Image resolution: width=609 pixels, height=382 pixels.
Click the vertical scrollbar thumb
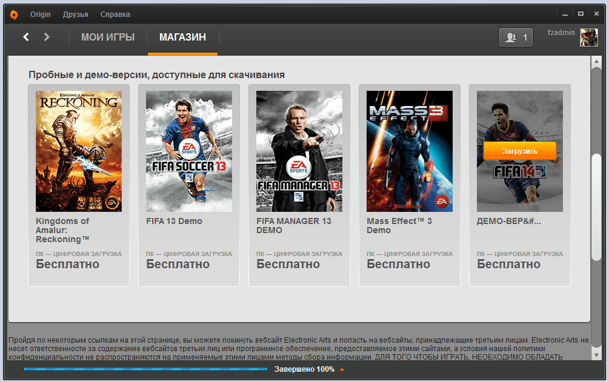point(596,207)
